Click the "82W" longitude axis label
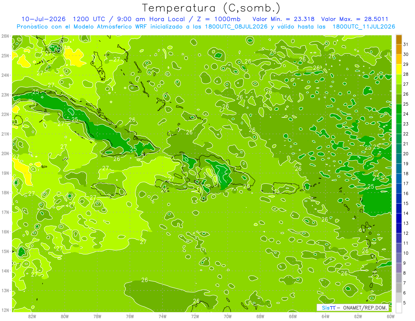Image resolution: width=415 pixels, height=321 pixels. coord(32,316)
